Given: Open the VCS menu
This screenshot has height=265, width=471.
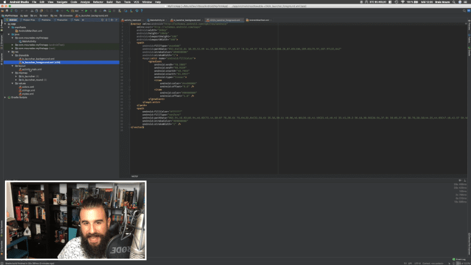Looking at the screenshot, I should click(136, 2).
